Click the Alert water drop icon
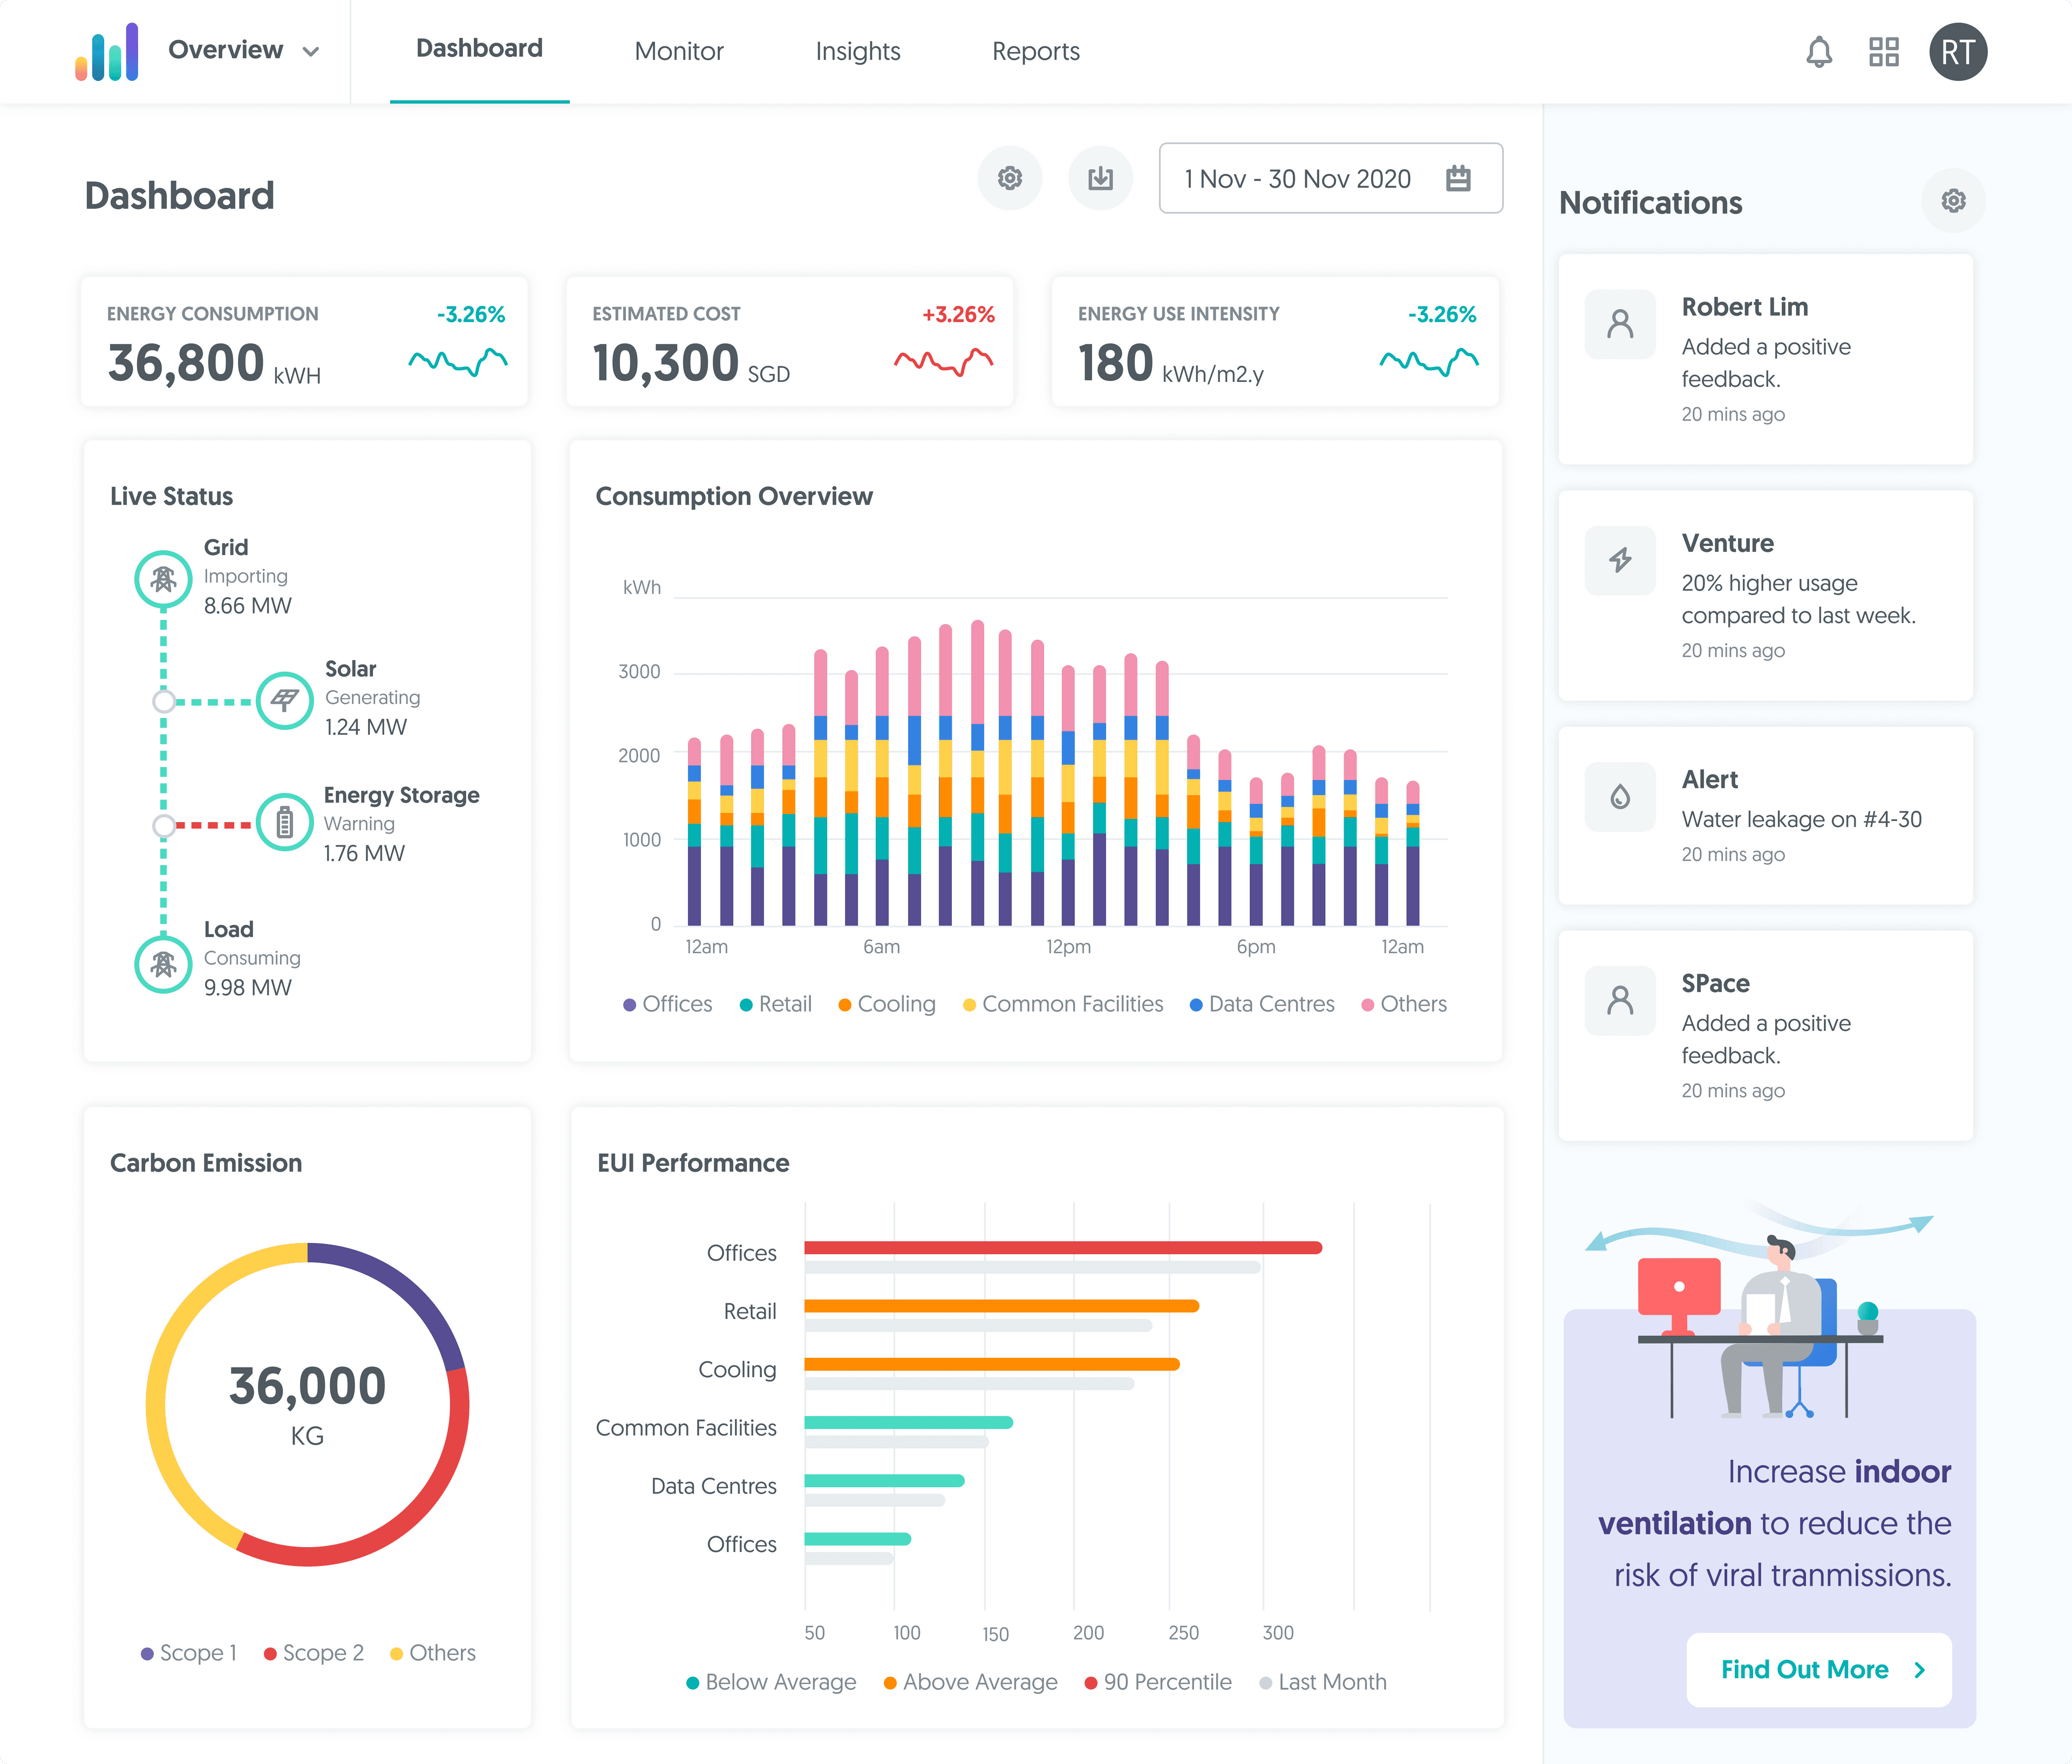 tap(1620, 797)
